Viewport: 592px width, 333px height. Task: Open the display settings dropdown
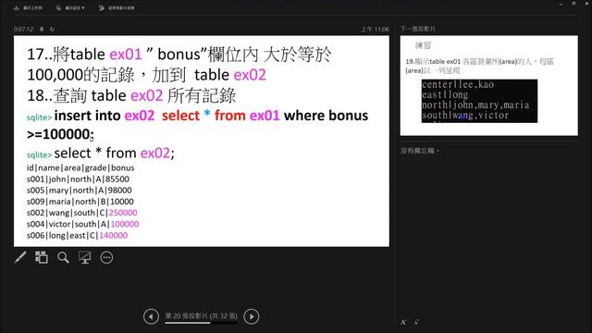coord(70,8)
